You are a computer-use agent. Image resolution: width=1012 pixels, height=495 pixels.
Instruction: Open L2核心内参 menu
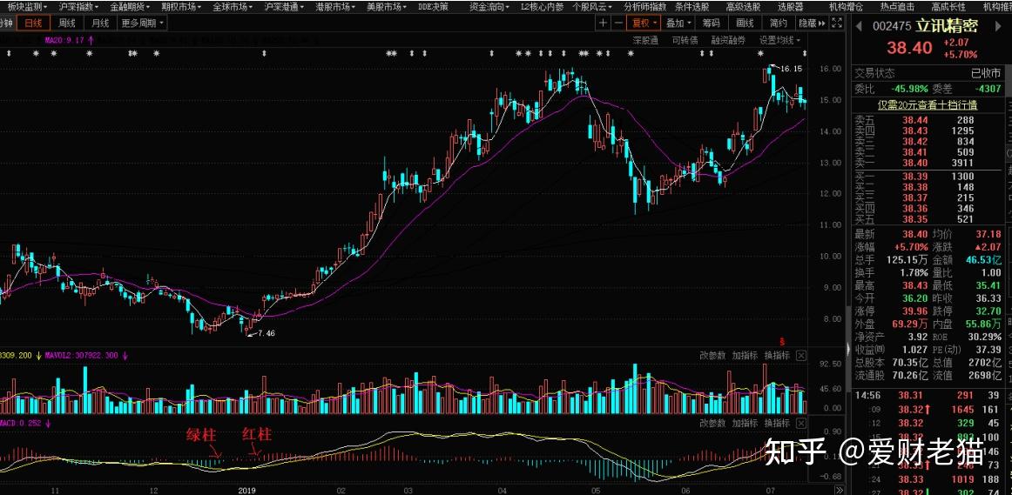542,7
